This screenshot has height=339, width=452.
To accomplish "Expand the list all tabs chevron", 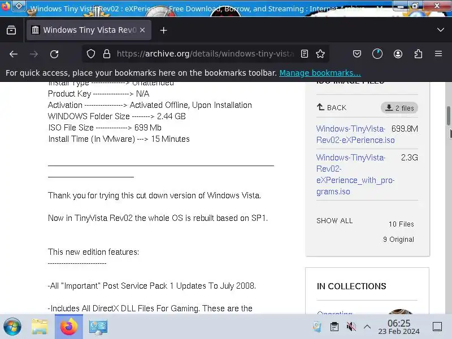I will (x=440, y=30).
